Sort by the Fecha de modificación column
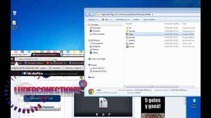The height and width of the screenshot is (118, 211). (x=172, y=24)
